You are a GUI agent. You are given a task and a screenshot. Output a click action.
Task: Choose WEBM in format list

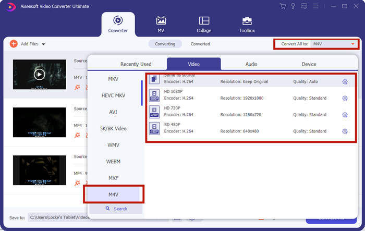[x=113, y=162]
